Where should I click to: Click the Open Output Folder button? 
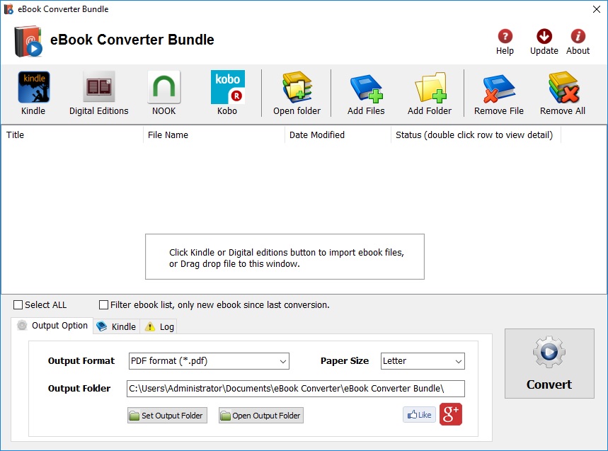pyautogui.click(x=261, y=416)
